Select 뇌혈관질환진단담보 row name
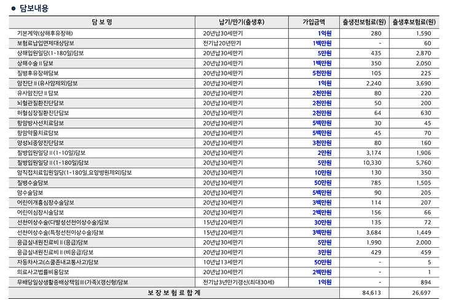 [41, 103]
